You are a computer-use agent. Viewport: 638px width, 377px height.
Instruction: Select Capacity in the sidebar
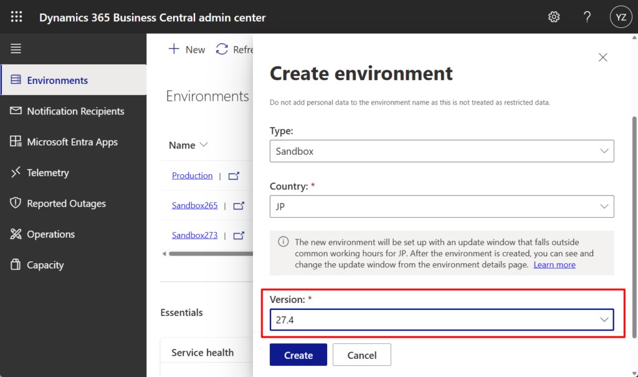(45, 265)
